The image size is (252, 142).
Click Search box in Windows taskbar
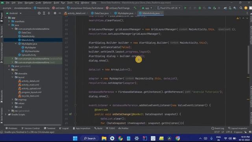click(x=90, y=138)
